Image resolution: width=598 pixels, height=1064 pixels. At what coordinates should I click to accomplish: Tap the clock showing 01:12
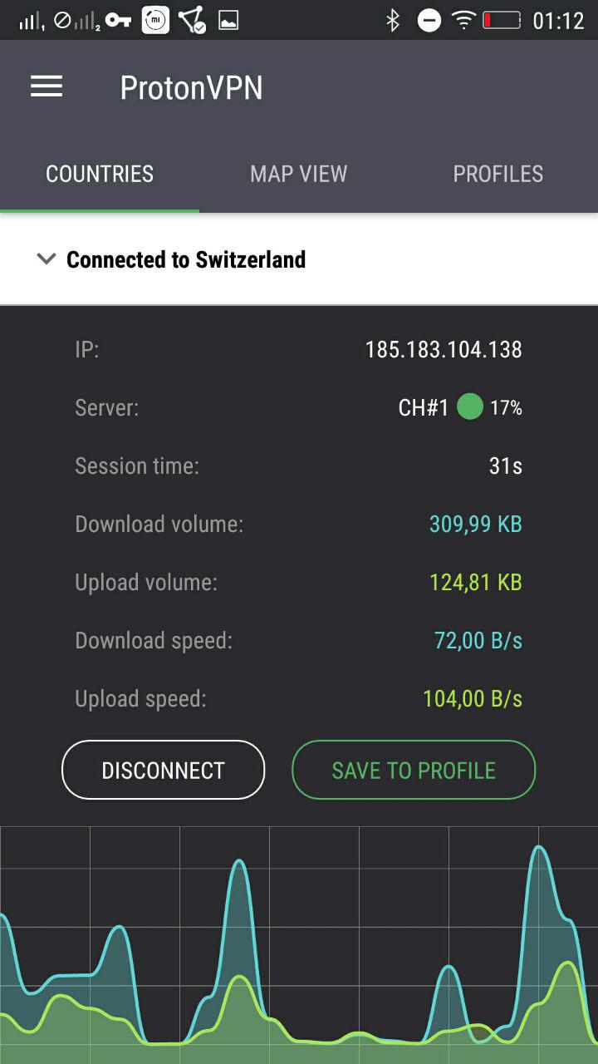click(558, 21)
